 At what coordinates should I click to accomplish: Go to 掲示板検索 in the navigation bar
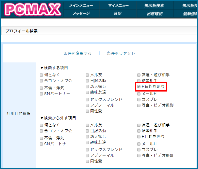pyautogui.click(x=154, y=6)
